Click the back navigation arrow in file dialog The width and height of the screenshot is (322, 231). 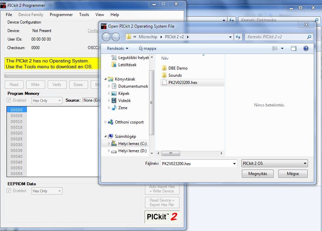(106, 37)
